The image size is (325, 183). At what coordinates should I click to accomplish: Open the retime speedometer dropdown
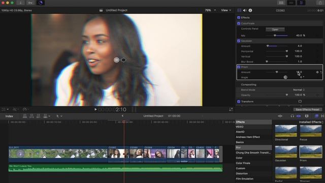click(x=26, y=109)
